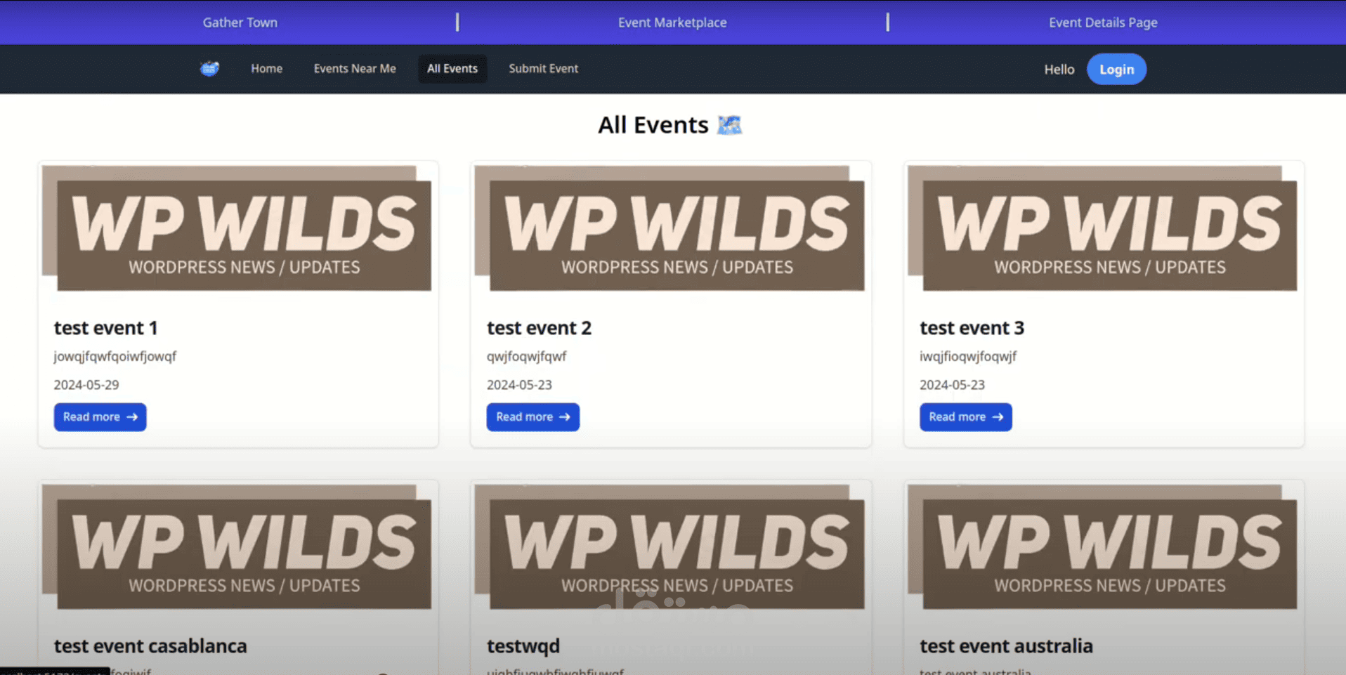Open Event Marketplace in top banner
Image resolution: width=1346 pixels, height=675 pixels.
click(672, 22)
